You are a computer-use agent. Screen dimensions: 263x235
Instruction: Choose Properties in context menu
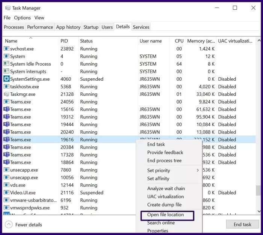pyautogui.click(x=157, y=230)
